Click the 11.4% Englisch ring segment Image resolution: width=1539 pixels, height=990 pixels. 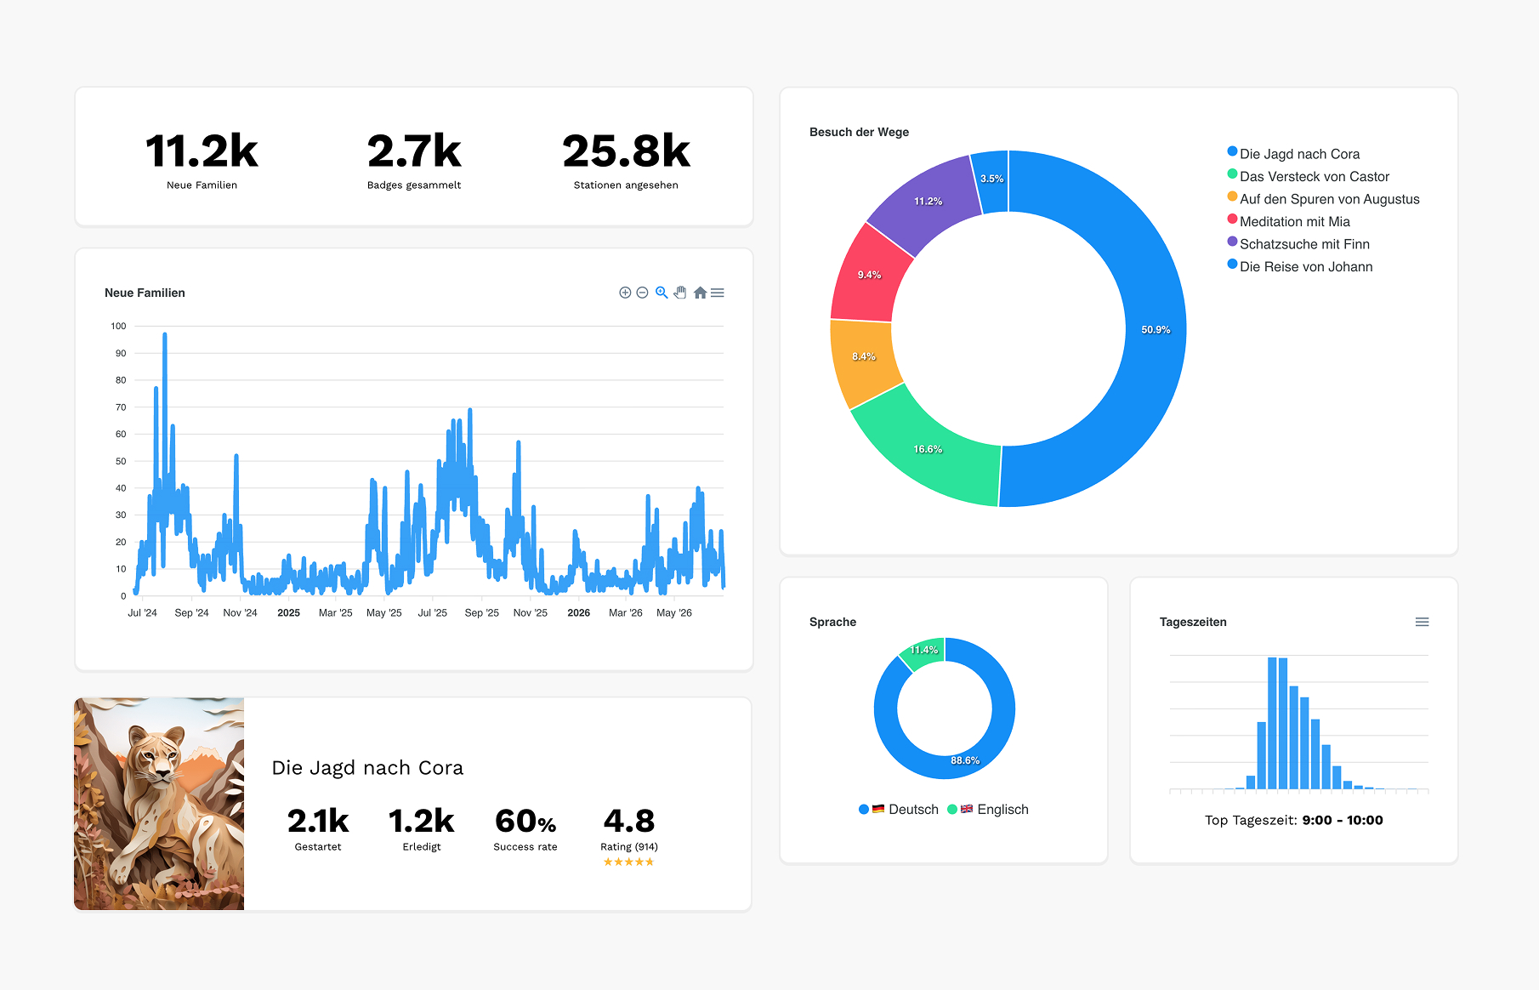point(924,650)
